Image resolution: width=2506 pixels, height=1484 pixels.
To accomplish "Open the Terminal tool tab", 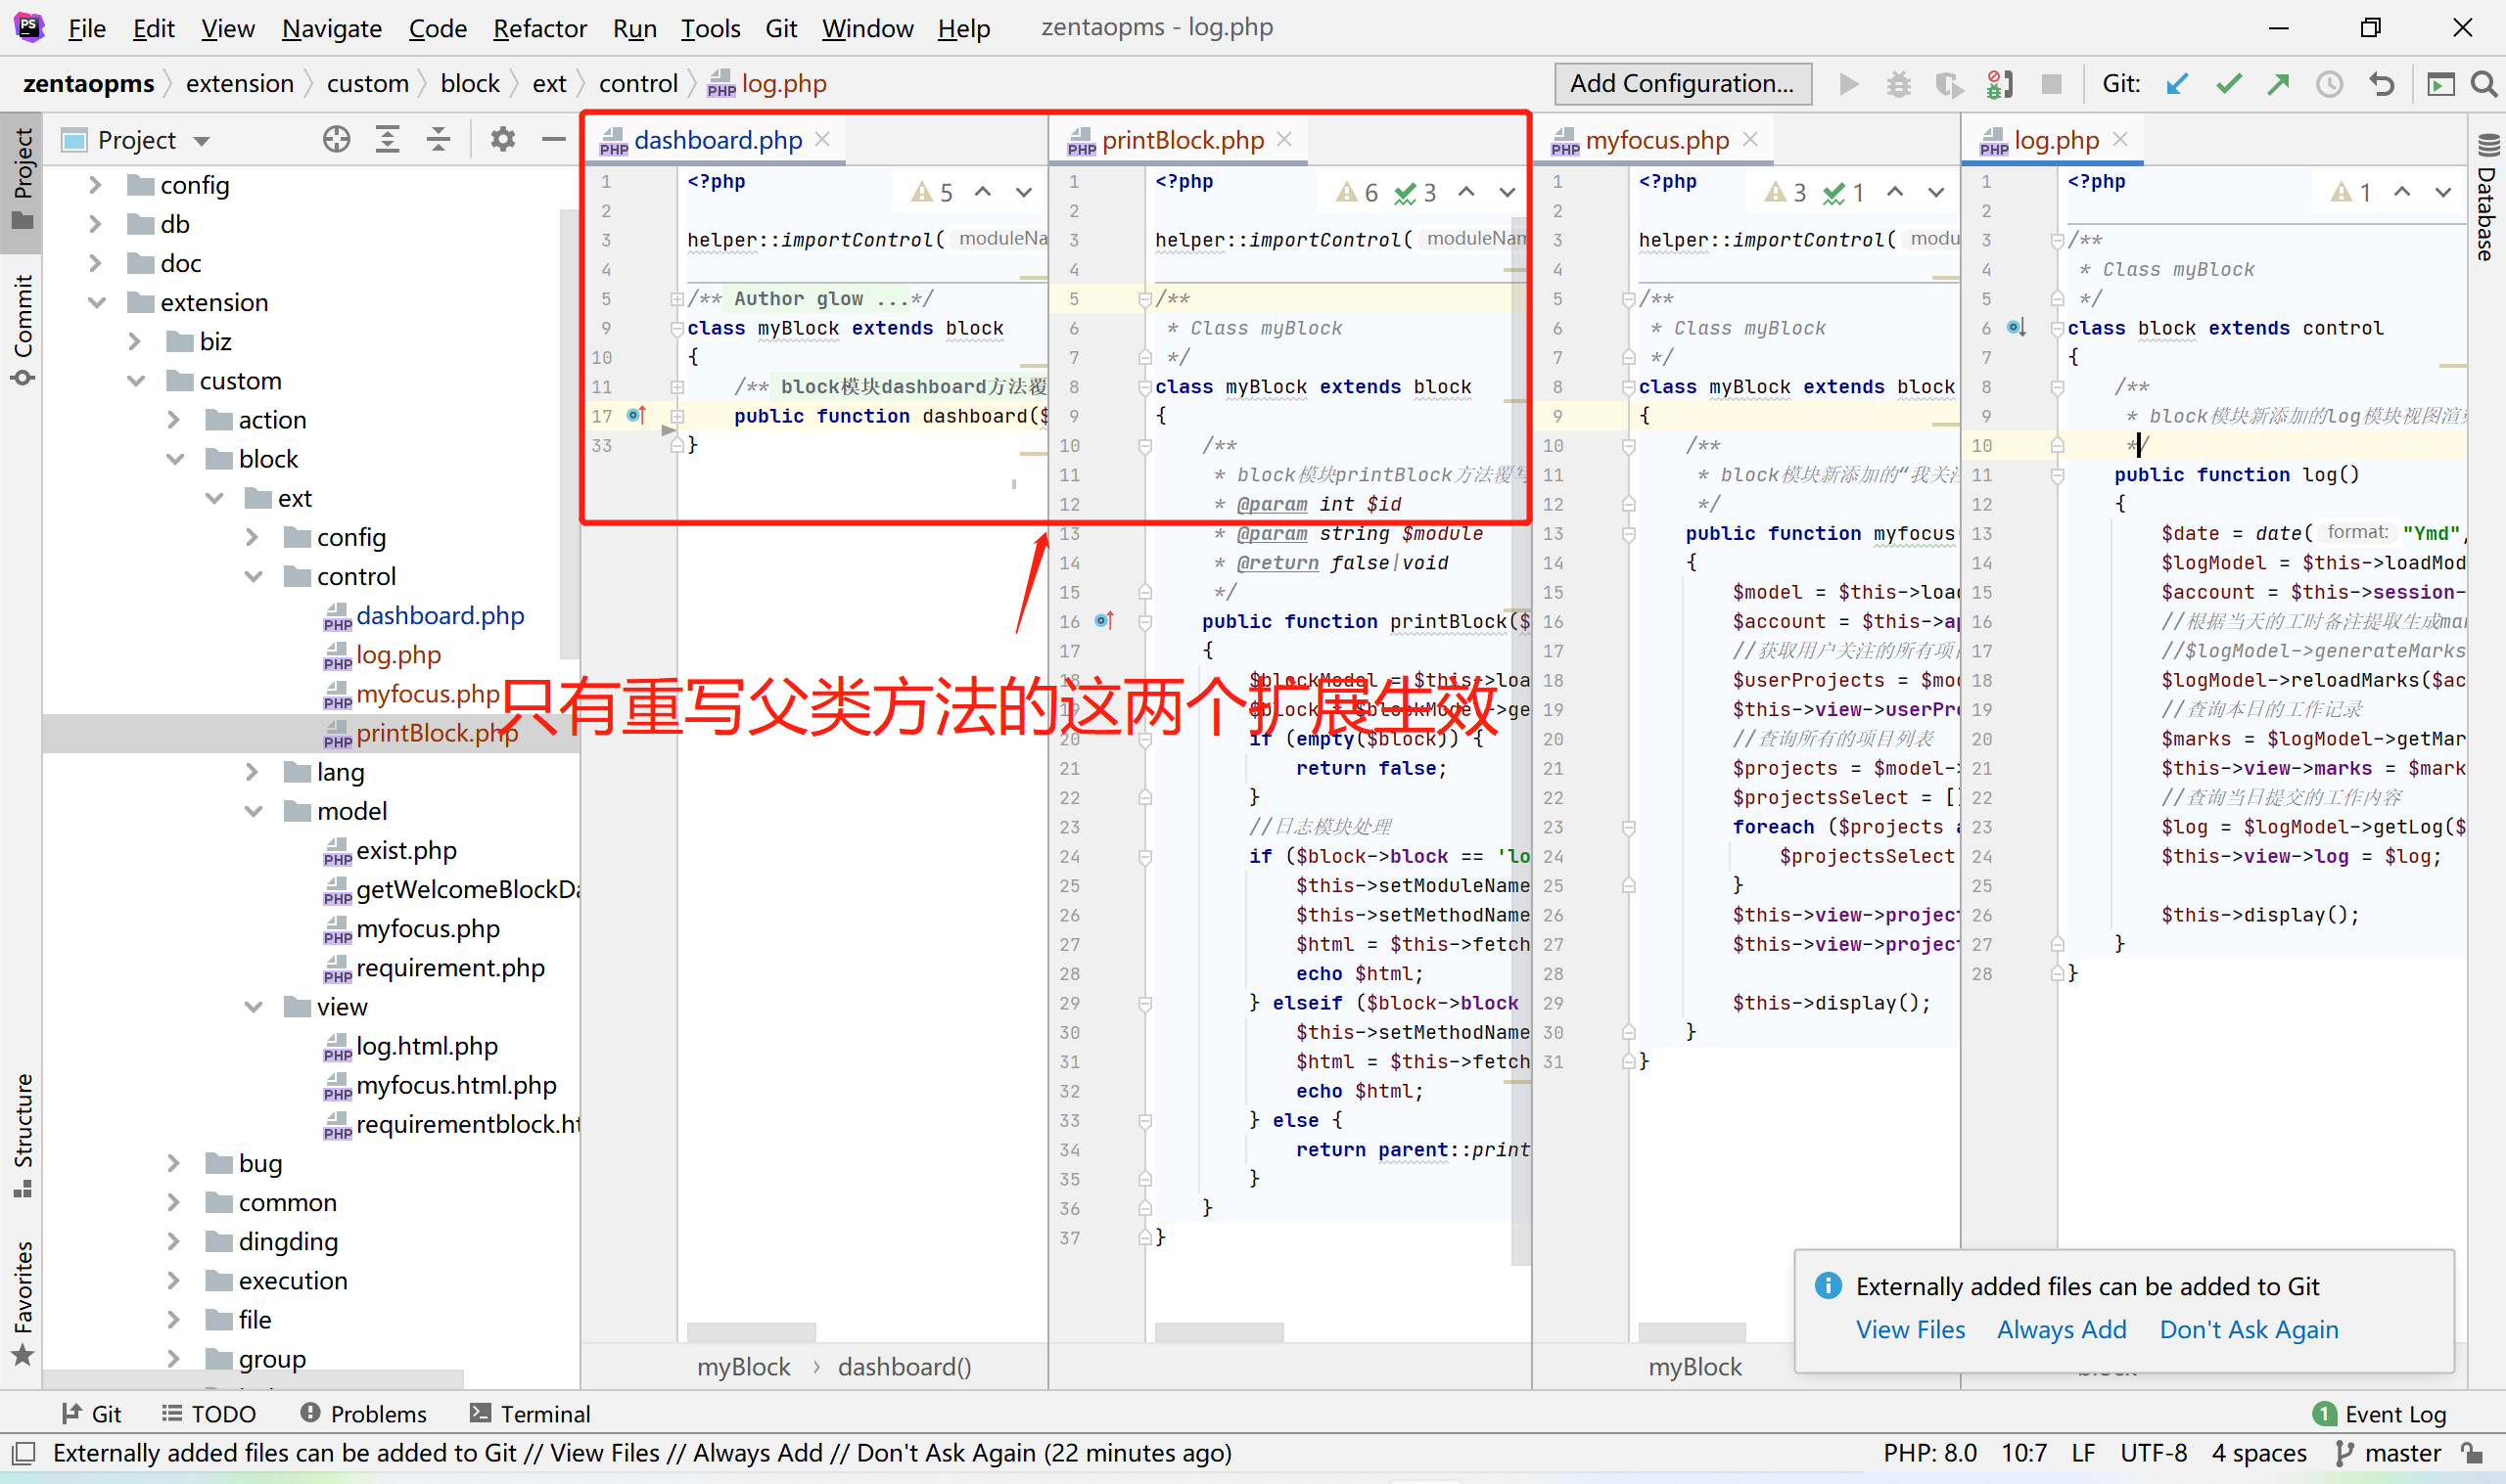I will click(531, 1413).
